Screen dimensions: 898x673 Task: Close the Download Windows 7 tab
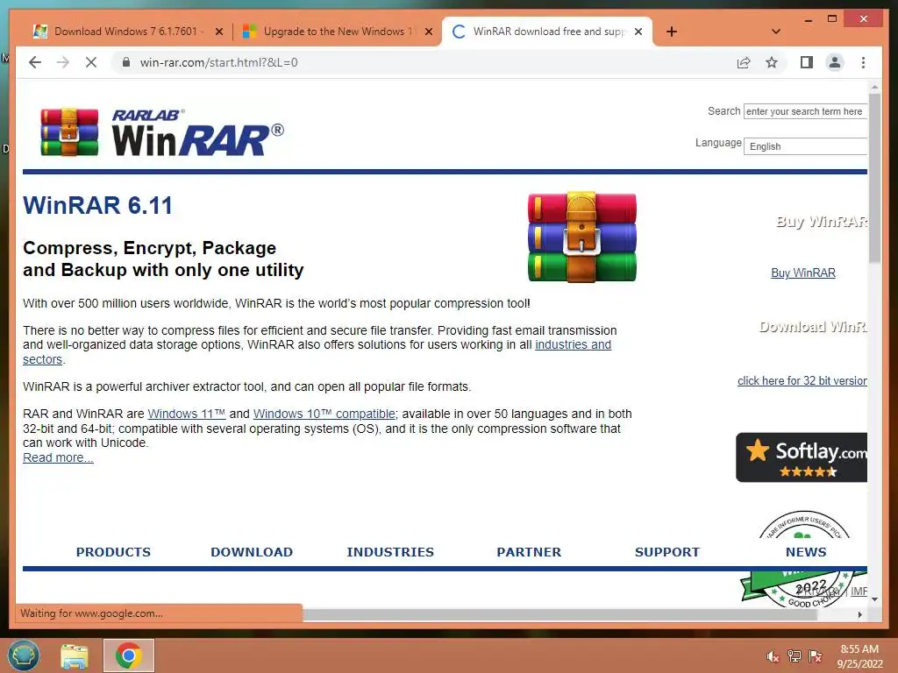click(218, 32)
